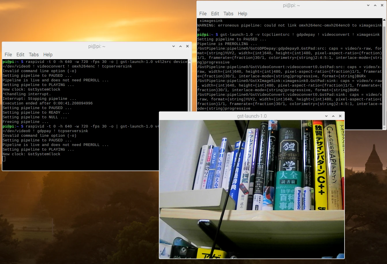Open the window menu chevron on the right terminal
The image size is (387, 264).
pos(368,5)
